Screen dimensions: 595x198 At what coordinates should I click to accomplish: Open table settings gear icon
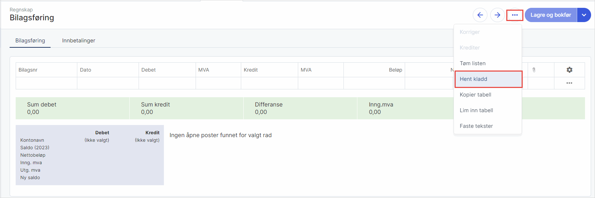(x=569, y=70)
